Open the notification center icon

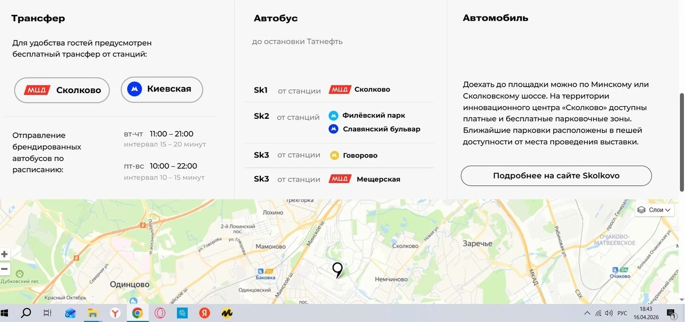[x=671, y=313]
